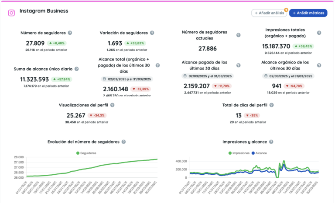Click the +59,43% impressions change badge

click(x=303, y=46)
